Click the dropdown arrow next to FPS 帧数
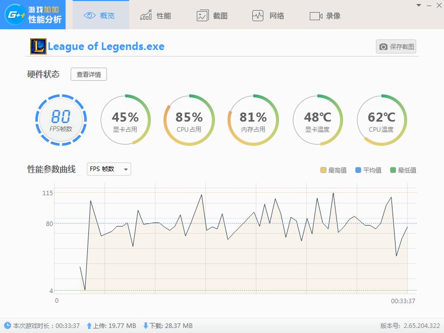 coord(125,169)
